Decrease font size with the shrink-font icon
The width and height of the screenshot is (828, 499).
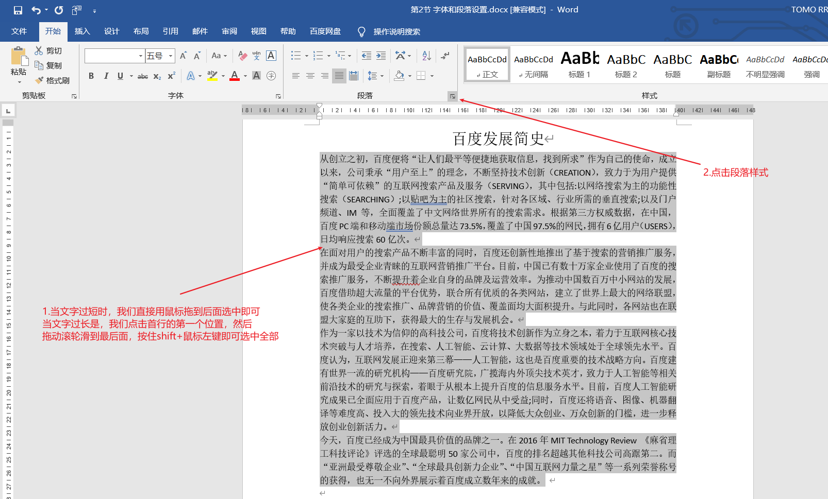(x=197, y=56)
